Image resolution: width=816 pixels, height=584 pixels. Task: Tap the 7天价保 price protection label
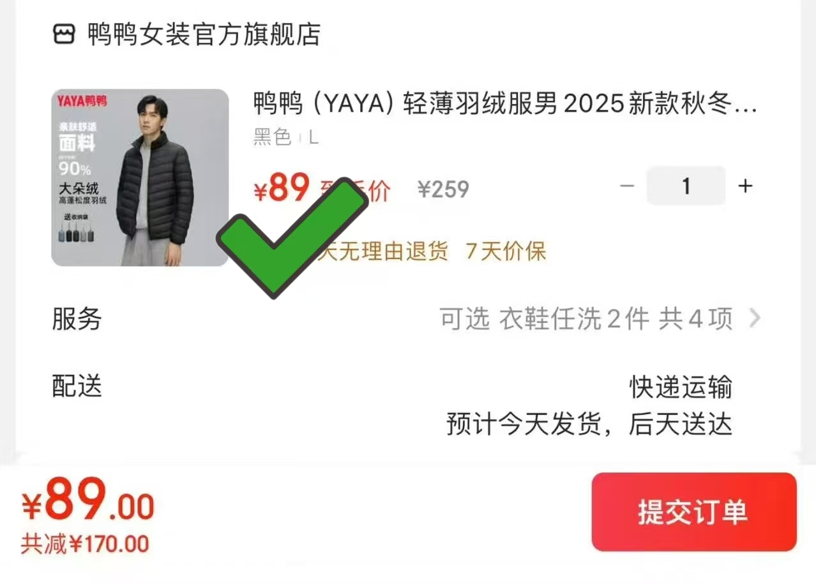[x=506, y=251]
